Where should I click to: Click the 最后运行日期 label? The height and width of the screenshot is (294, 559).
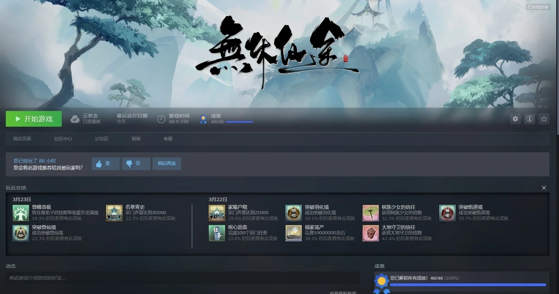coord(132,116)
